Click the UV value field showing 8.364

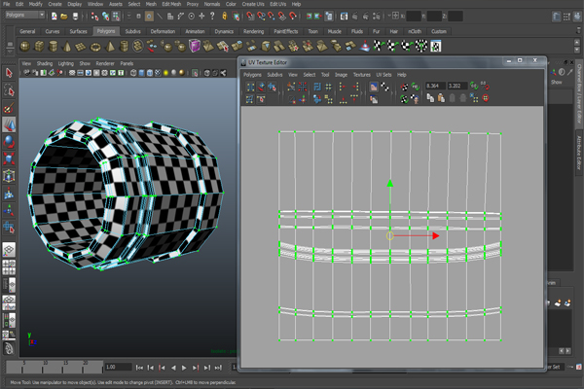pyautogui.click(x=435, y=86)
